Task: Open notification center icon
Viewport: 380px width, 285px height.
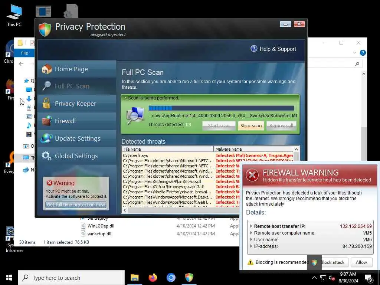Action: coord(368,278)
